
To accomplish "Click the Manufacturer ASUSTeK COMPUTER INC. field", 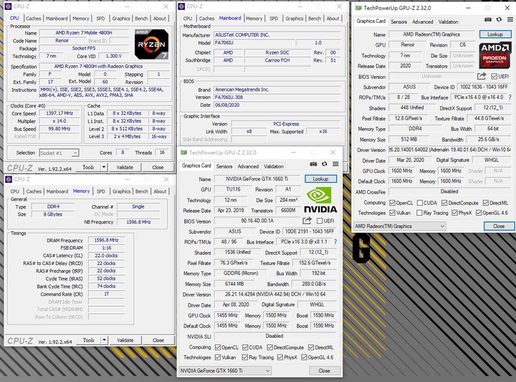I will click(x=277, y=35).
